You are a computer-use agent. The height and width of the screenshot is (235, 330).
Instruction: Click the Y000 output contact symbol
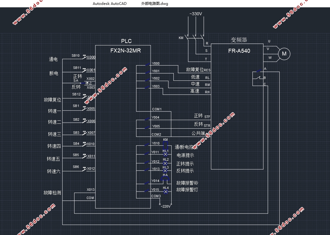pyautogui.click(x=147, y=65)
